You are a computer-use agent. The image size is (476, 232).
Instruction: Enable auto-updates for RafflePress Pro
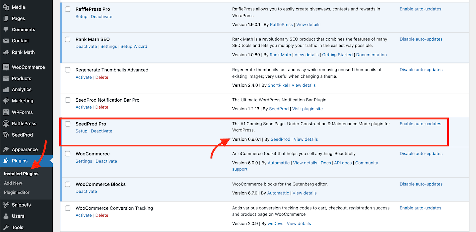[421, 9]
